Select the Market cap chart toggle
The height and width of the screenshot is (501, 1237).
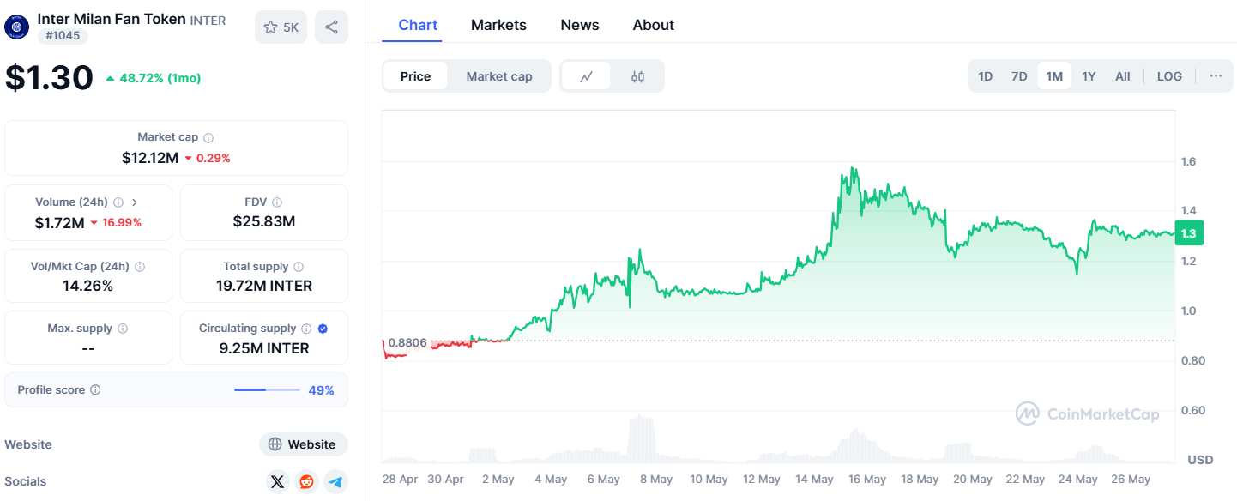(x=499, y=76)
